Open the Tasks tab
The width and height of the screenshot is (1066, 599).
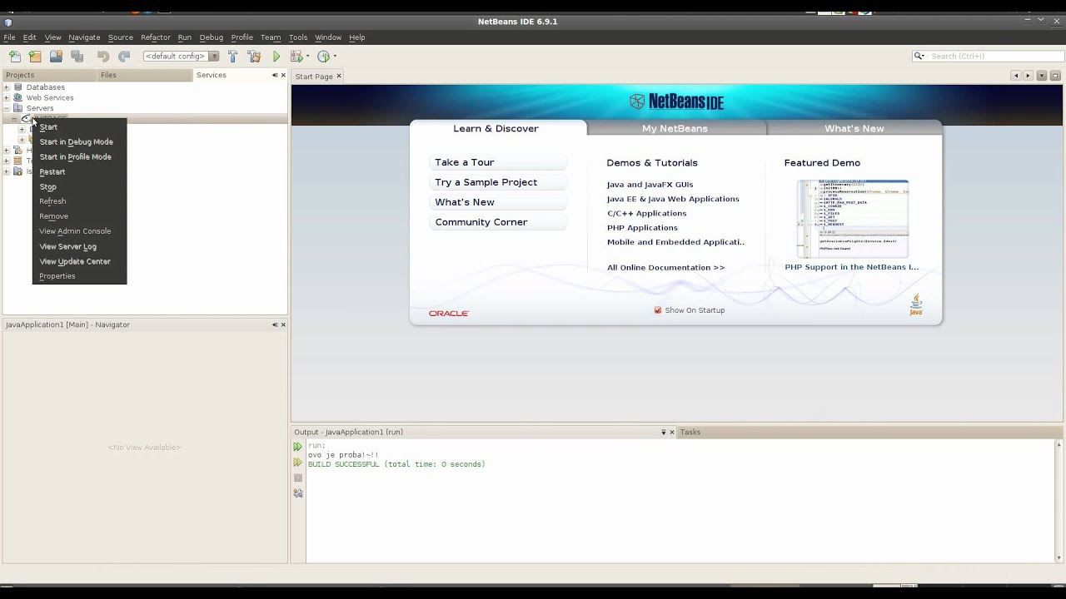click(690, 433)
